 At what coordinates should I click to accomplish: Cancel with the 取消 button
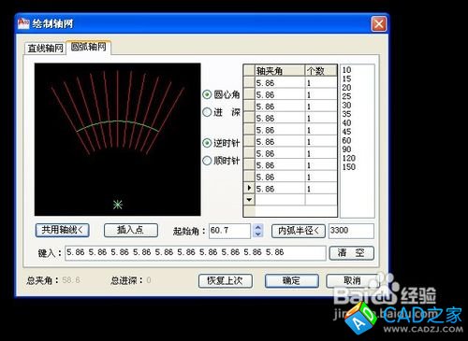point(353,280)
